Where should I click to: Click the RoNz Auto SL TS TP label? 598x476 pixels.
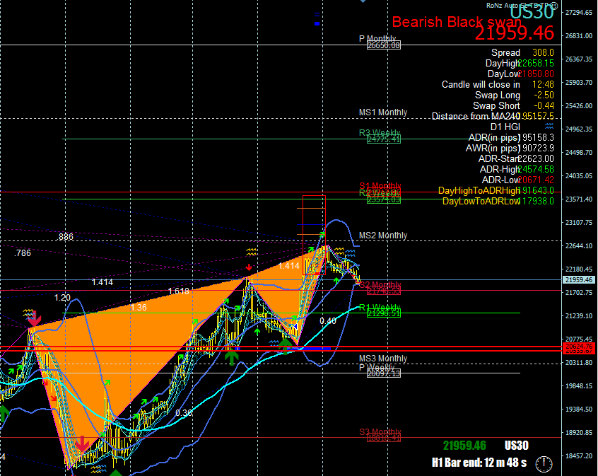pos(518,6)
